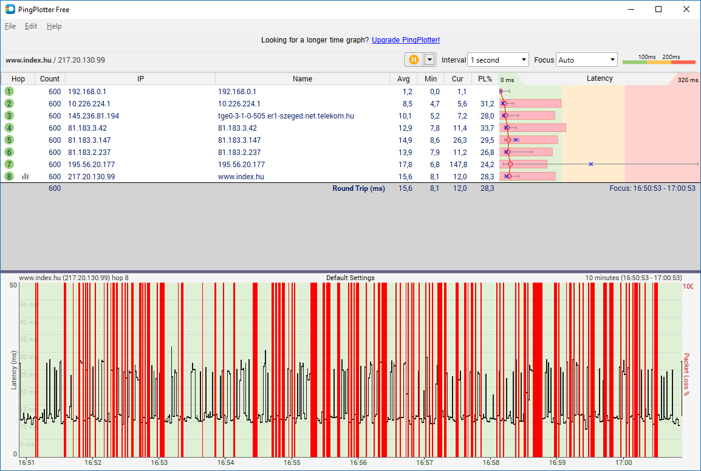Click the PingPlotter app icon in title bar
The height and width of the screenshot is (471, 701).
click(x=10, y=9)
